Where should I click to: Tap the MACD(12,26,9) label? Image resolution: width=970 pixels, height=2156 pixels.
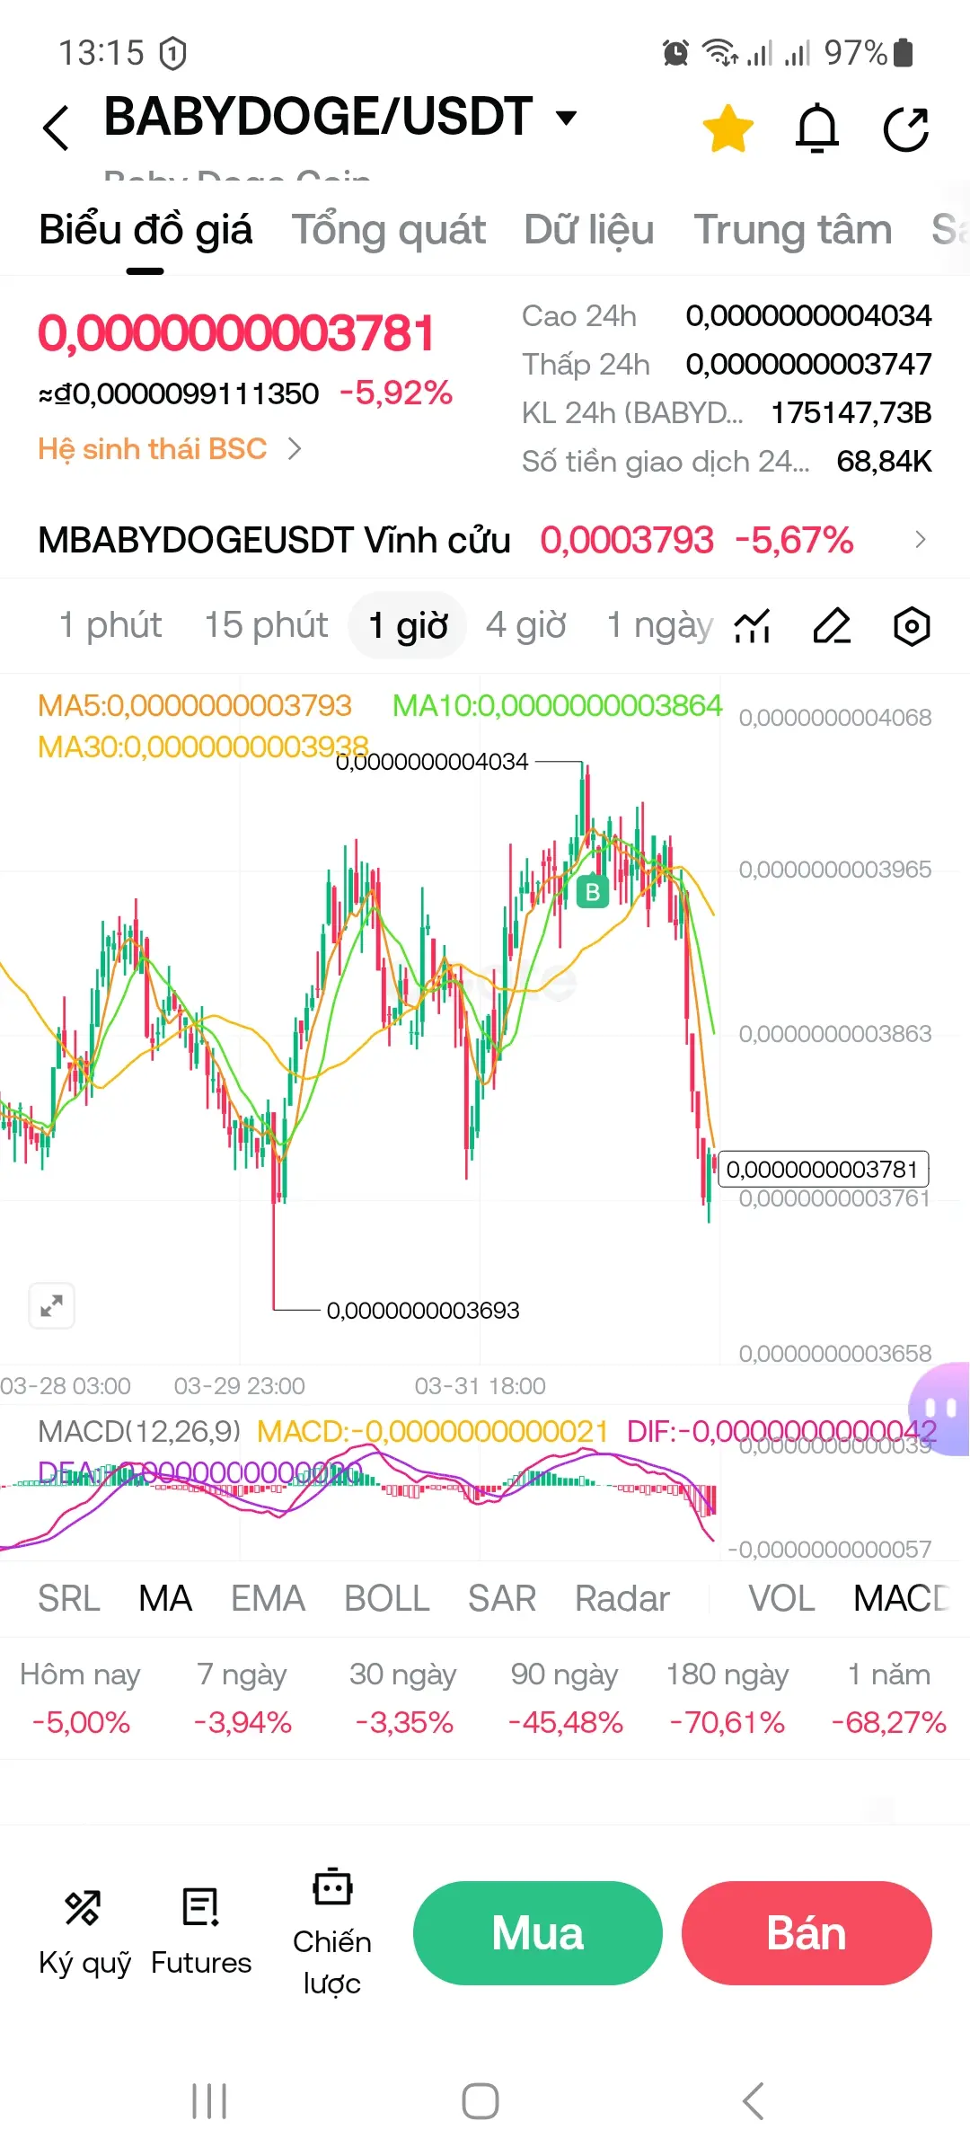[x=139, y=1431]
